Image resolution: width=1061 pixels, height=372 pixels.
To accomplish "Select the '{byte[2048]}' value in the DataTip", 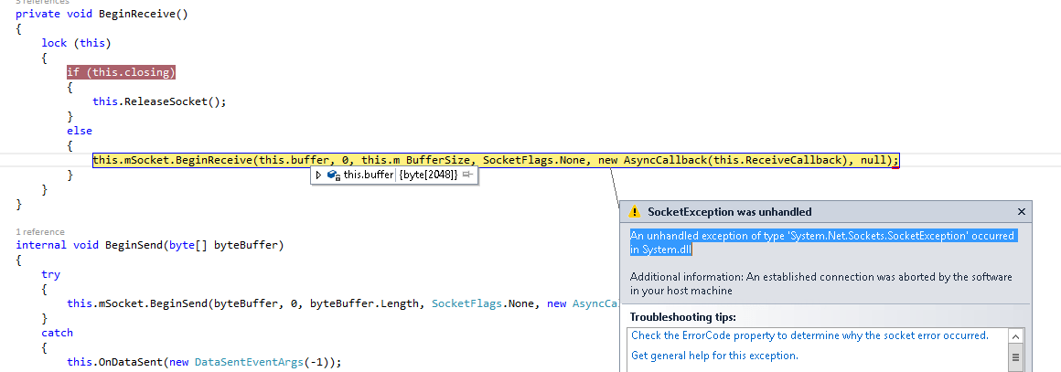I will click(x=428, y=175).
